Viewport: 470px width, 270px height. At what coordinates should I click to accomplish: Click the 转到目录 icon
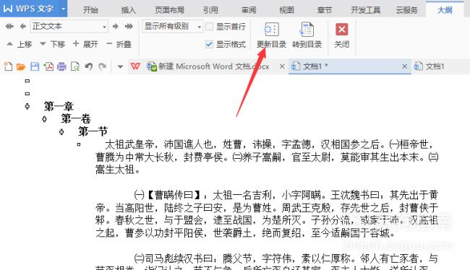tap(307, 30)
